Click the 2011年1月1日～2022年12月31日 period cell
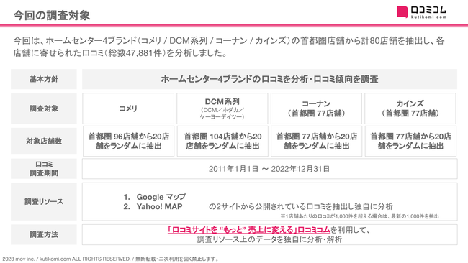Viewport: 468px width, 263px height. pyautogui.click(x=270, y=169)
